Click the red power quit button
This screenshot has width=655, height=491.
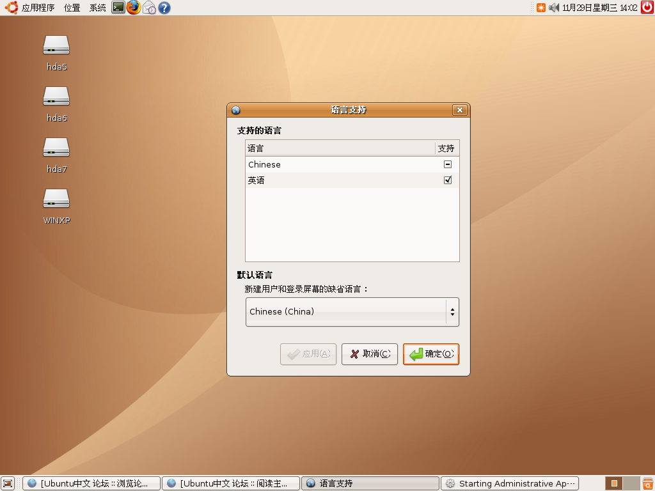(x=647, y=8)
